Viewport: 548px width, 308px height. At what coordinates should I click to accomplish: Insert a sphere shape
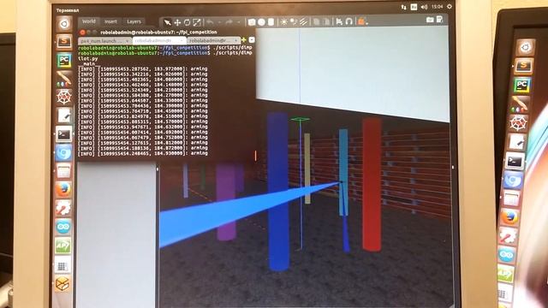pyautogui.click(x=261, y=22)
